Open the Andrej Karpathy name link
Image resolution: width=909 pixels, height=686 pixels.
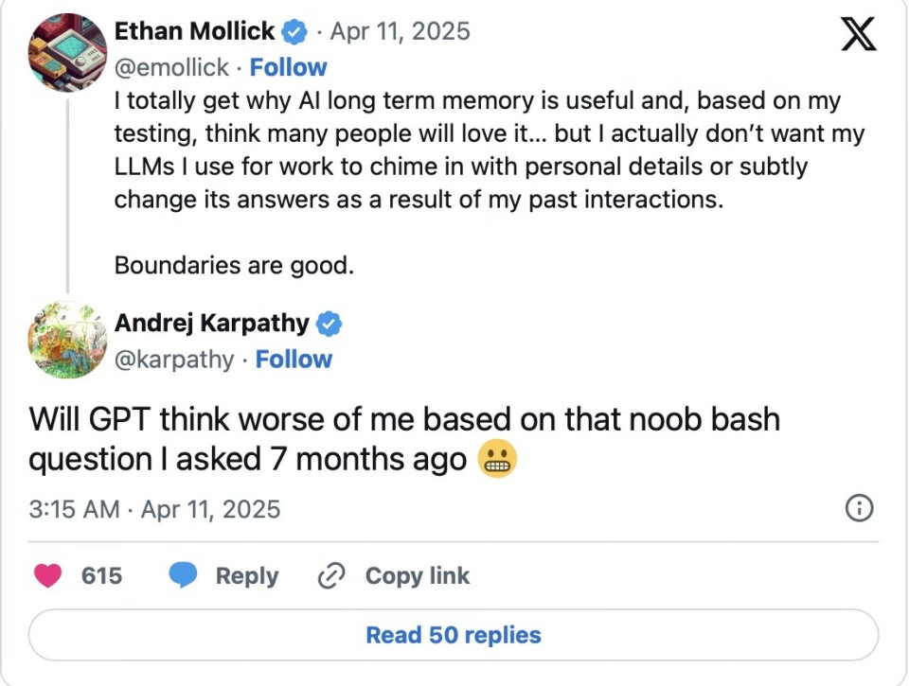(x=211, y=324)
